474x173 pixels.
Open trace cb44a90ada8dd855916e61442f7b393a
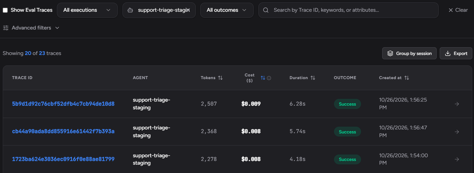point(63,131)
